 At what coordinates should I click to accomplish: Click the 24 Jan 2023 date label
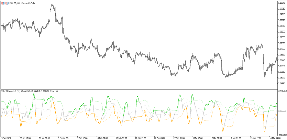pyautogui.click(x=7, y=138)
